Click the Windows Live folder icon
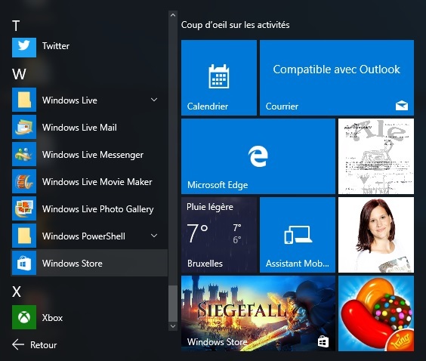This screenshot has width=426, height=361. [24, 100]
